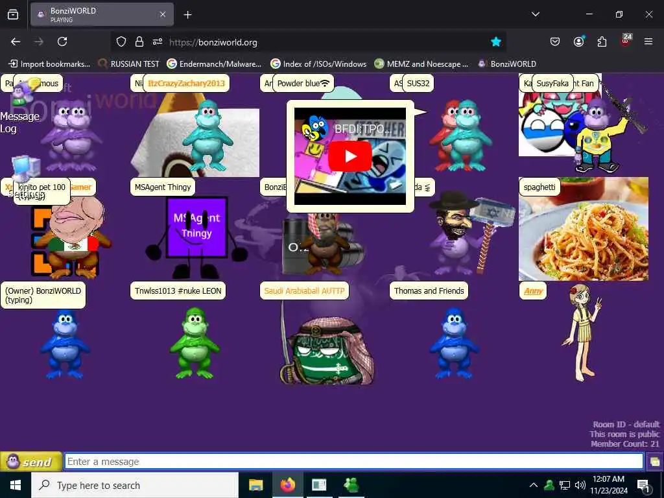
Task: Click the yellow icon beside message field
Action: [655, 462]
